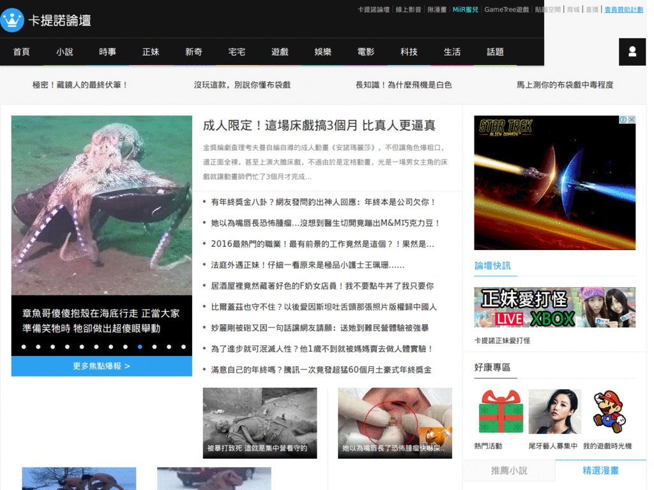Open the 新奇 nav item

pos(194,52)
